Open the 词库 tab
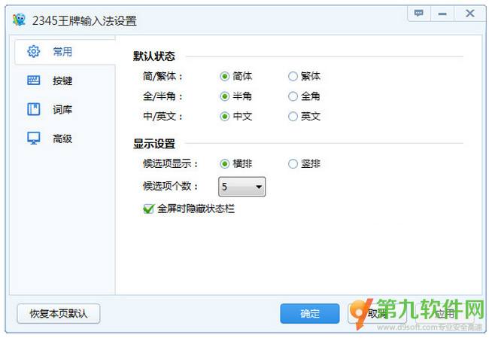This screenshot has width=489, height=338. pos(65,110)
